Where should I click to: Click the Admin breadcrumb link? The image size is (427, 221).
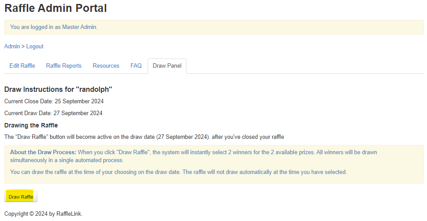[x=12, y=47]
